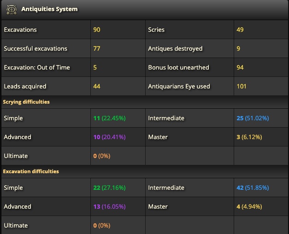Select the Excavations value 90

97,29
